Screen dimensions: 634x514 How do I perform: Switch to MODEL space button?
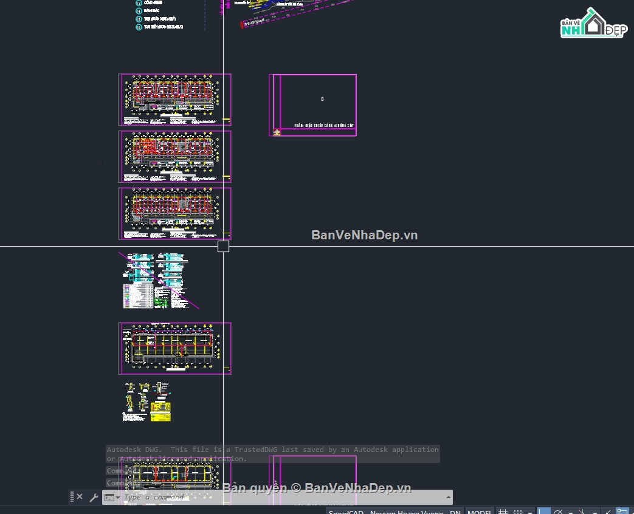tap(479, 512)
